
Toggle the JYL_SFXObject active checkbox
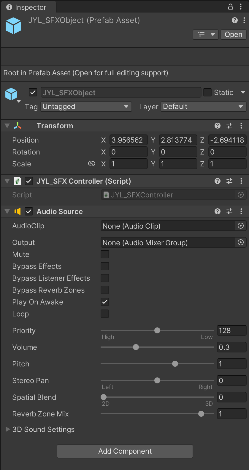click(x=33, y=92)
